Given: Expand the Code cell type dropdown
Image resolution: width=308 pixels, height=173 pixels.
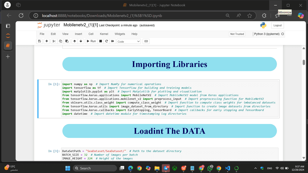Looking at the screenshot, I should point(128,41).
